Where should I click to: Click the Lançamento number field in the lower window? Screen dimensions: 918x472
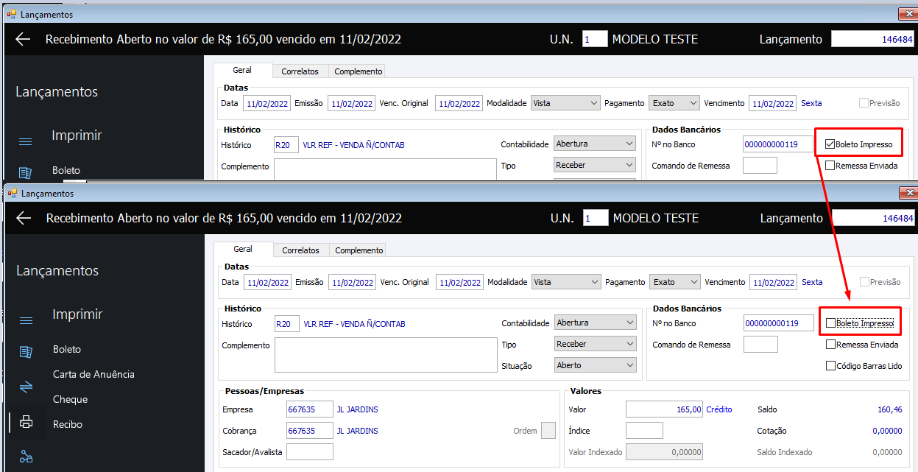click(x=875, y=218)
